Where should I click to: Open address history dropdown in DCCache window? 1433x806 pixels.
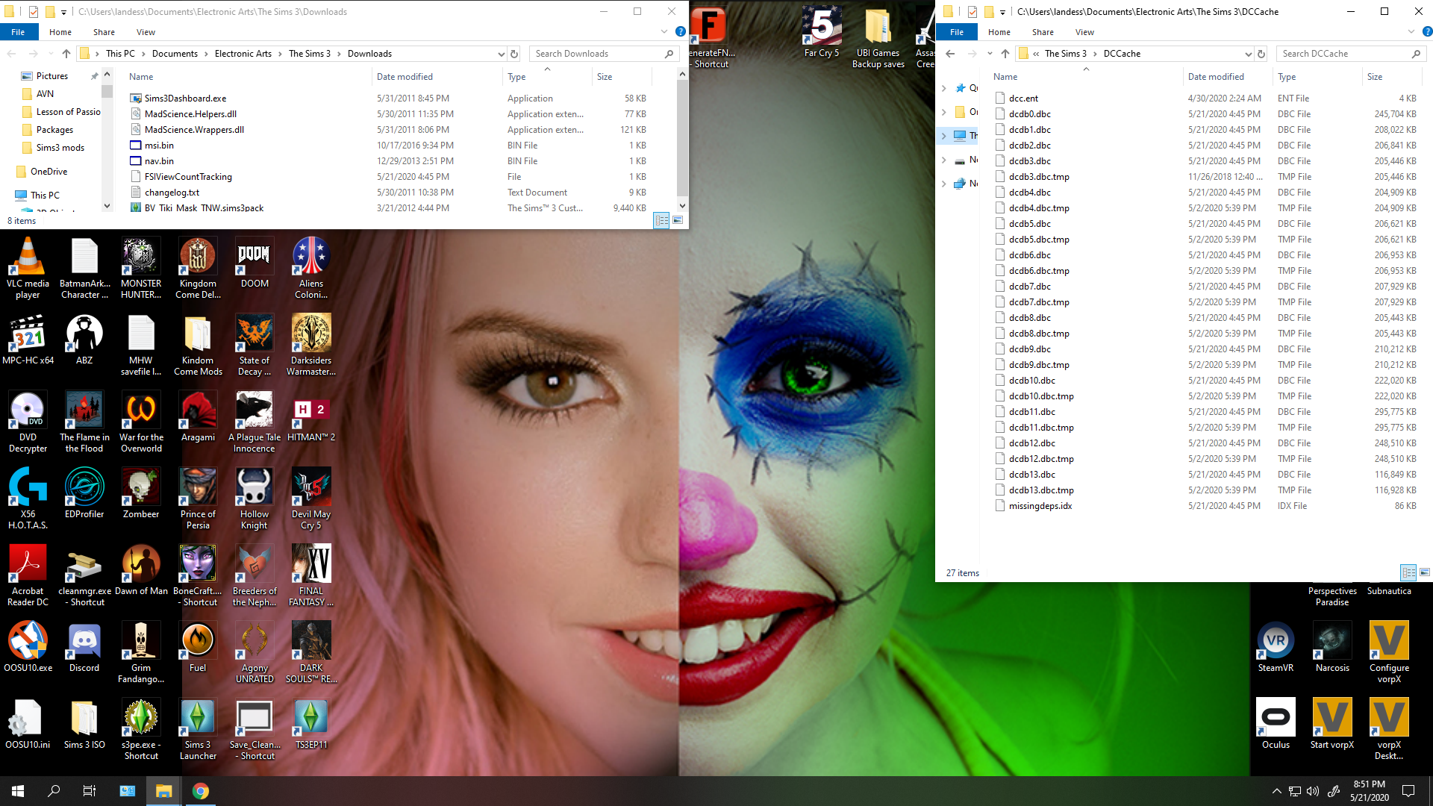coord(1248,54)
